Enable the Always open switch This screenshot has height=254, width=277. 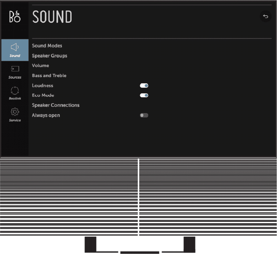click(144, 115)
